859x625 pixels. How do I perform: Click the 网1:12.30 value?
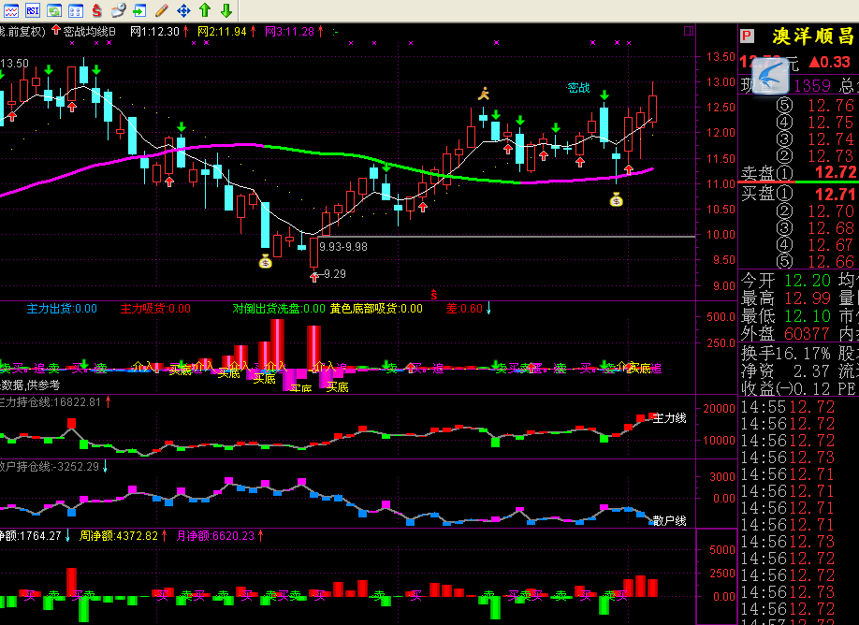click(154, 32)
